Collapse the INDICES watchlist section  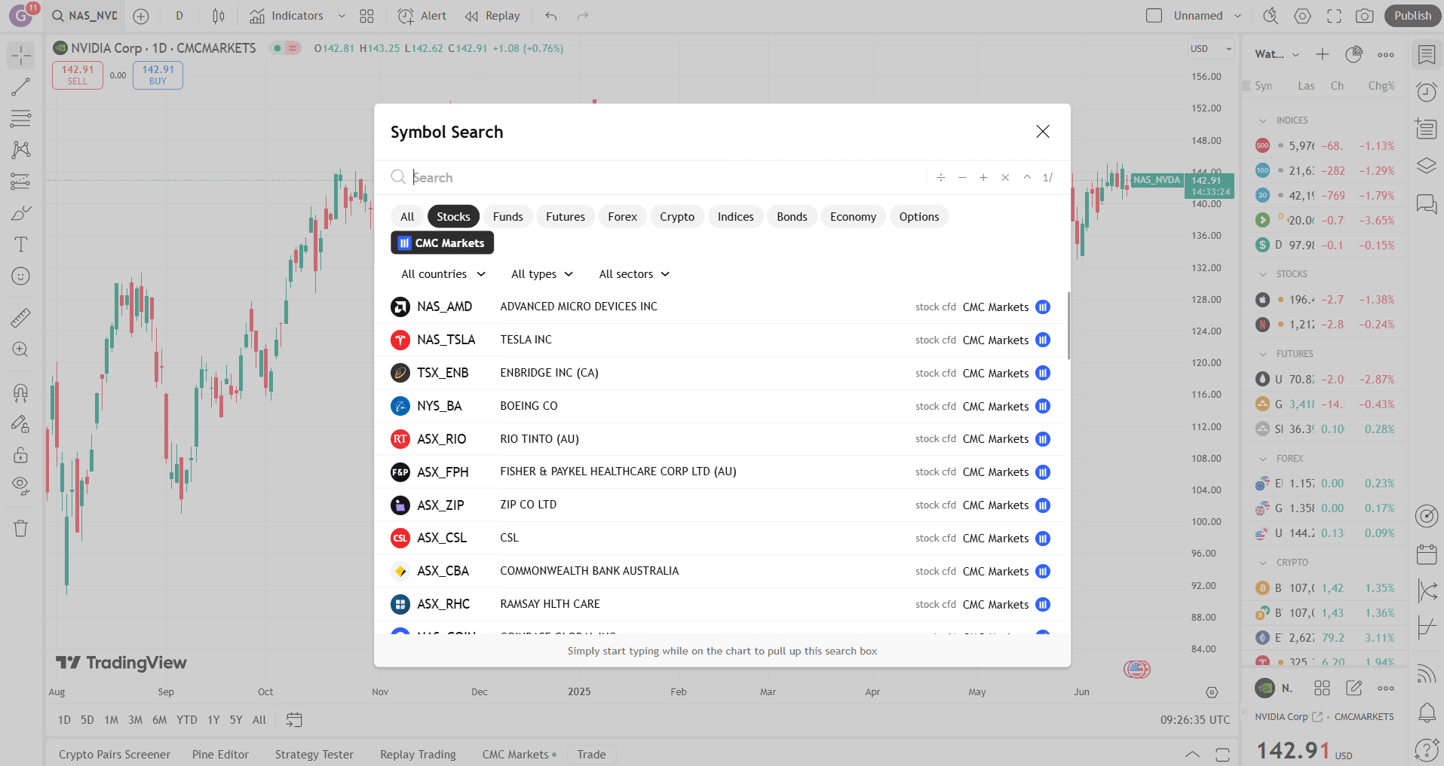1263,121
